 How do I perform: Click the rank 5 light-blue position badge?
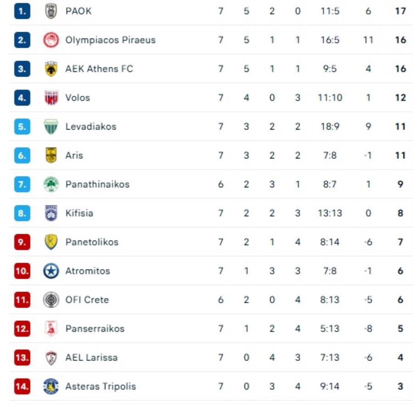coord(22,127)
